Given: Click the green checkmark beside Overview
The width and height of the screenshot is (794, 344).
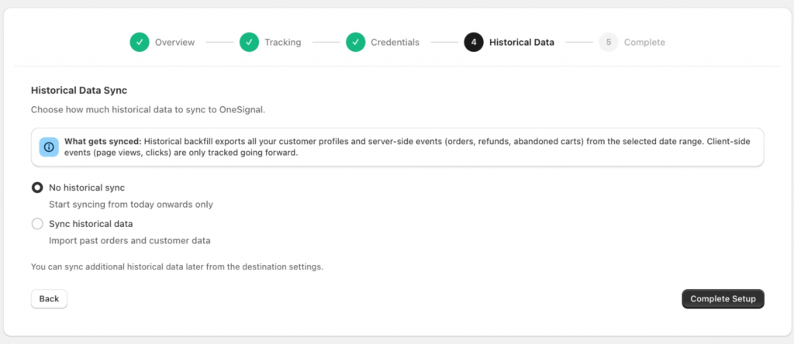Looking at the screenshot, I should coord(140,43).
